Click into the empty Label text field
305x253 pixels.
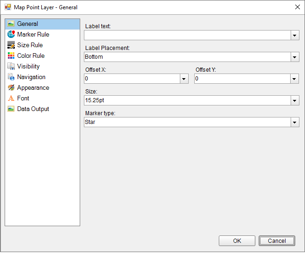(188, 35)
